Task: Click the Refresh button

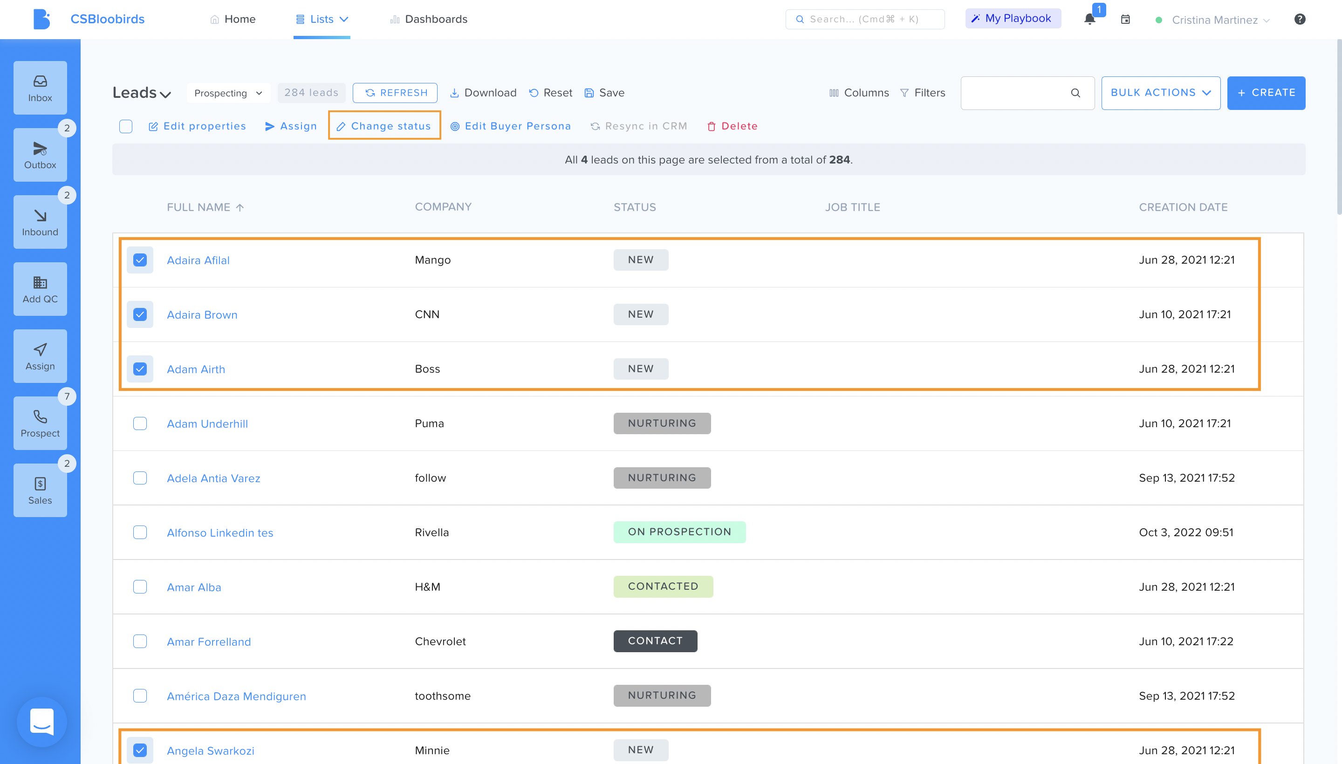Action: point(395,93)
